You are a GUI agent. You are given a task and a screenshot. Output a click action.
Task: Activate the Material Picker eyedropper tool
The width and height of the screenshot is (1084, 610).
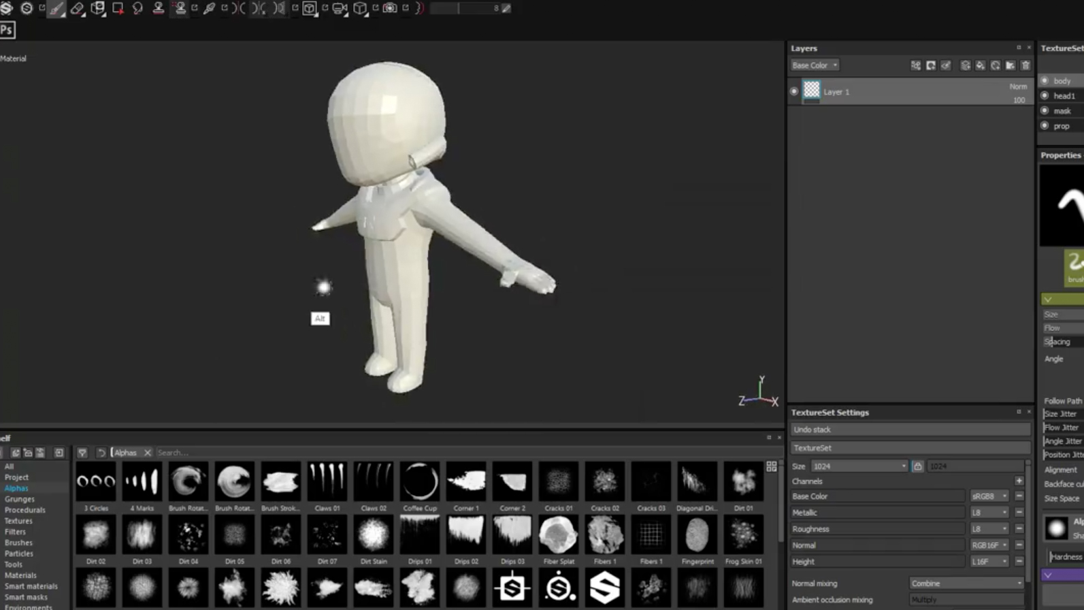click(209, 8)
